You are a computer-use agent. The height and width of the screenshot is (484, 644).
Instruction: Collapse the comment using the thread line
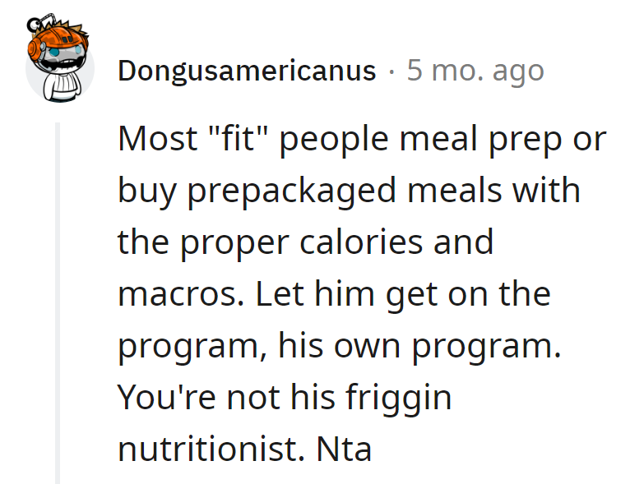[58, 302]
